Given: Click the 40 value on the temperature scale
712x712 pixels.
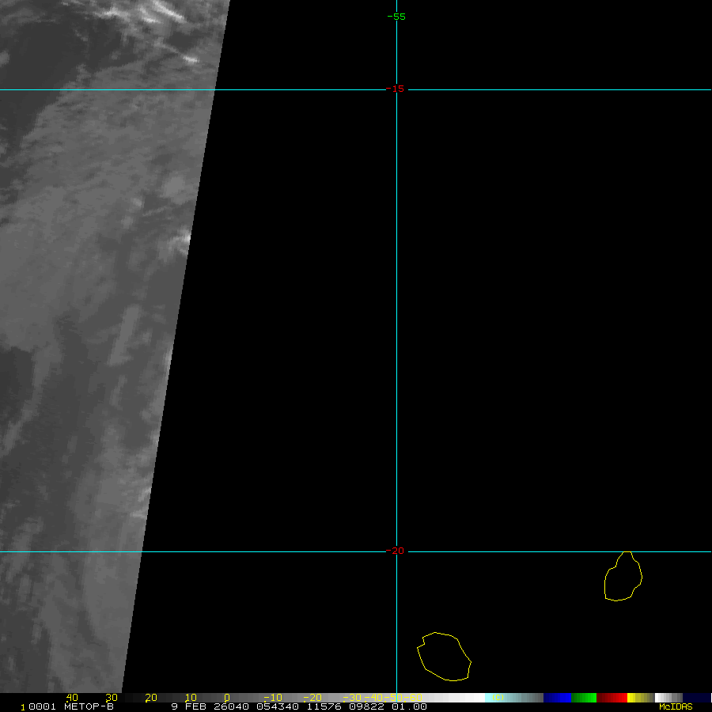Looking at the screenshot, I should point(72,698).
